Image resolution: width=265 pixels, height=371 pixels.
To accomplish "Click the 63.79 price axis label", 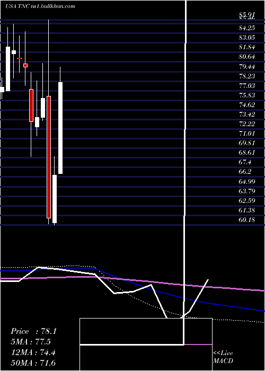I will pos(247,191).
